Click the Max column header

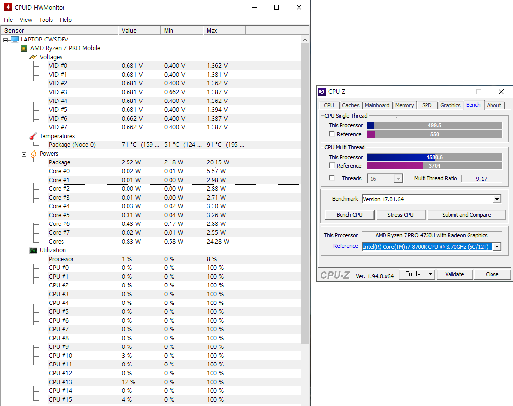(224, 30)
